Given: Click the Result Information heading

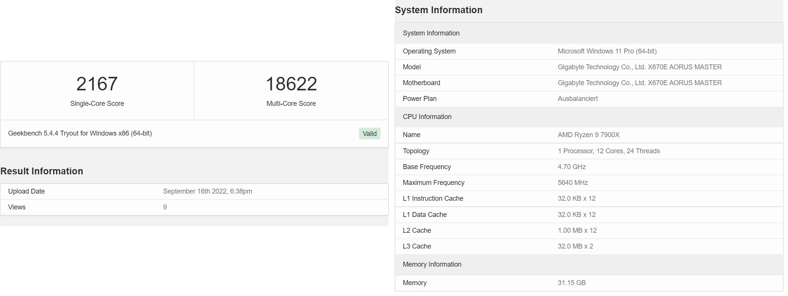Looking at the screenshot, I should click(42, 171).
